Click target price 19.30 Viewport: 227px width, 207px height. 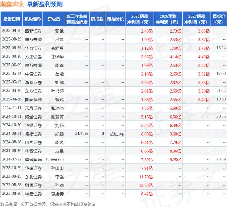point(221,99)
